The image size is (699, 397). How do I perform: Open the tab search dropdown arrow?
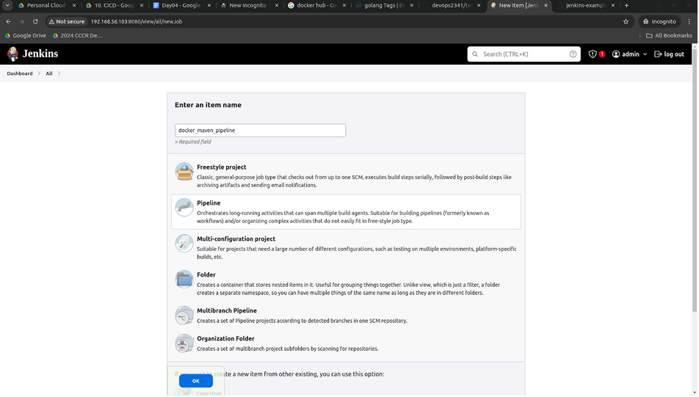pyautogui.click(x=7, y=5)
